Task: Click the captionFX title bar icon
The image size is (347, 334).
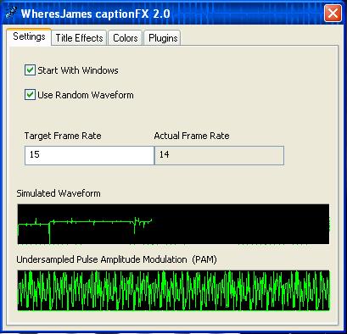Action: (x=11, y=14)
